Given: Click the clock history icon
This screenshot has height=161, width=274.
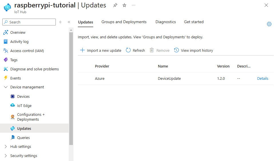Looking at the screenshot, I should 176,50.
